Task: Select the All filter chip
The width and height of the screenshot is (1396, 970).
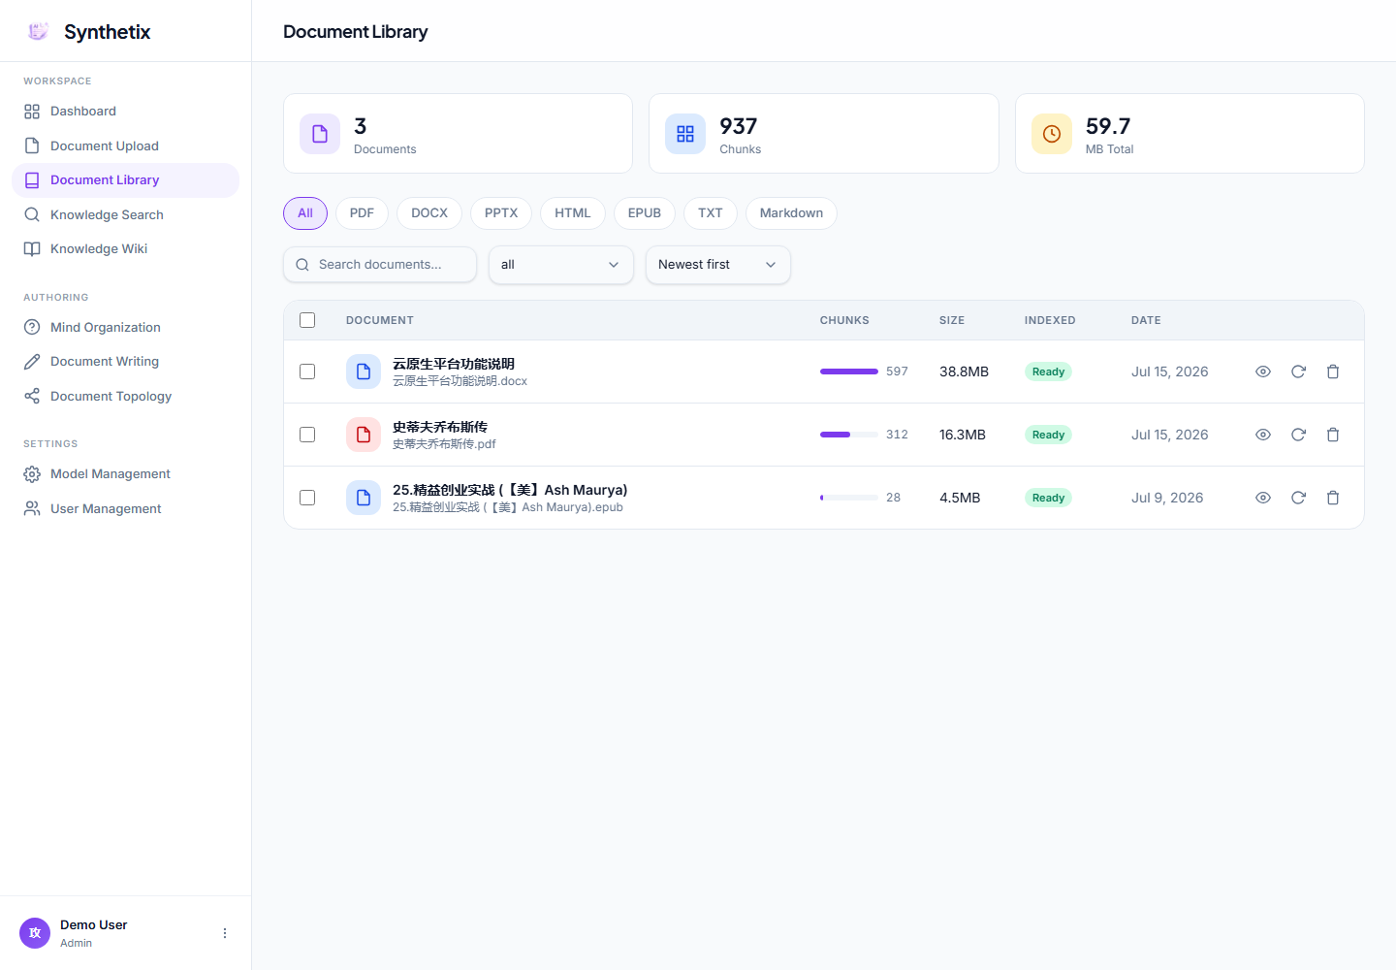Action: [x=305, y=213]
